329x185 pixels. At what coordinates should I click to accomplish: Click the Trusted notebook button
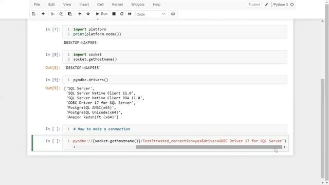pos(254,5)
